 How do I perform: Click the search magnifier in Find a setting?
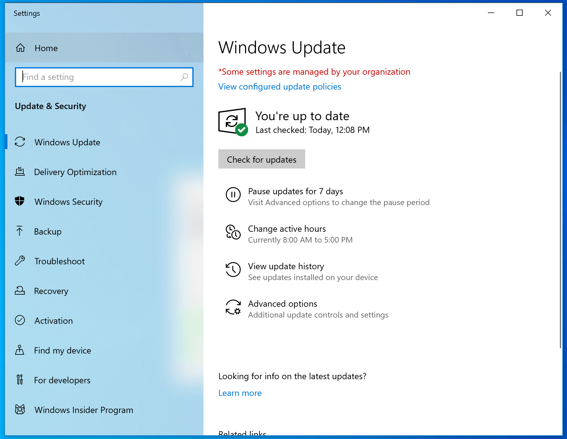184,77
